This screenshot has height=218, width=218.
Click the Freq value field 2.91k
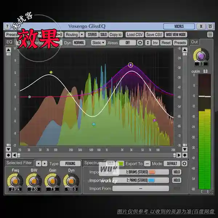[15, 189]
